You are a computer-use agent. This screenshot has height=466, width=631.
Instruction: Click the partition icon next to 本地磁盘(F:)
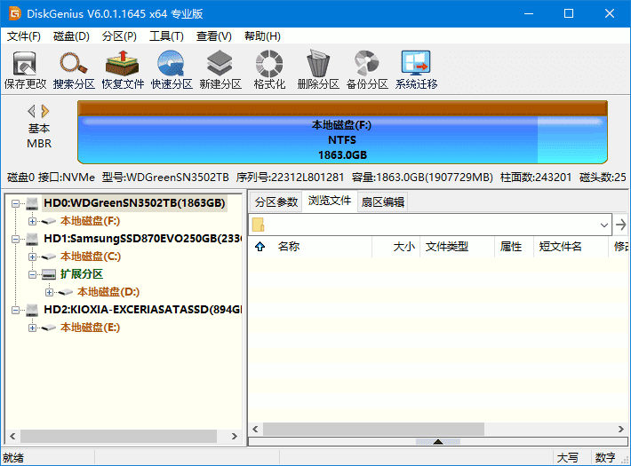[x=49, y=221]
